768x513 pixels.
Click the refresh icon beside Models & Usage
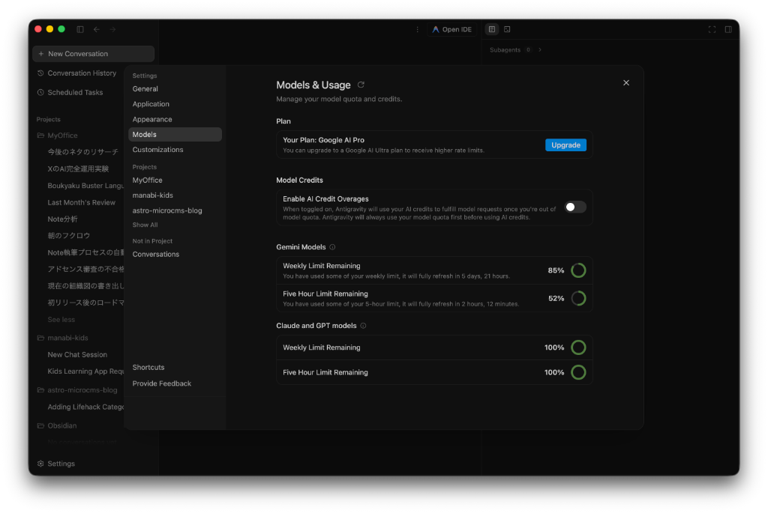(x=361, y=85)
